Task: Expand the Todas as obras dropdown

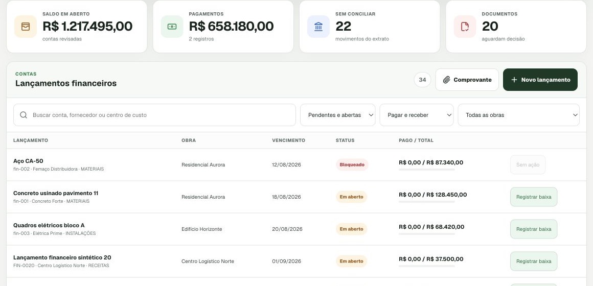Action: [518, 115]
